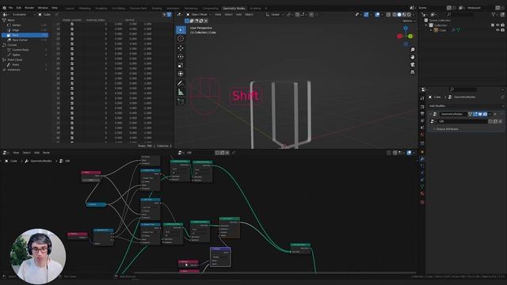Viewport: 507px width, 285px height.
Task: Toggle Collection visibility eye in Outliner
Action: tap(497, 25)
